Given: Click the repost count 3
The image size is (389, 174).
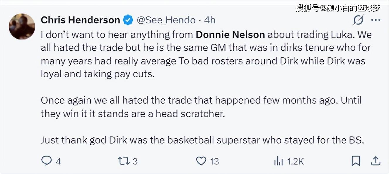Looking at the screenshot, I should click(135, 161).
